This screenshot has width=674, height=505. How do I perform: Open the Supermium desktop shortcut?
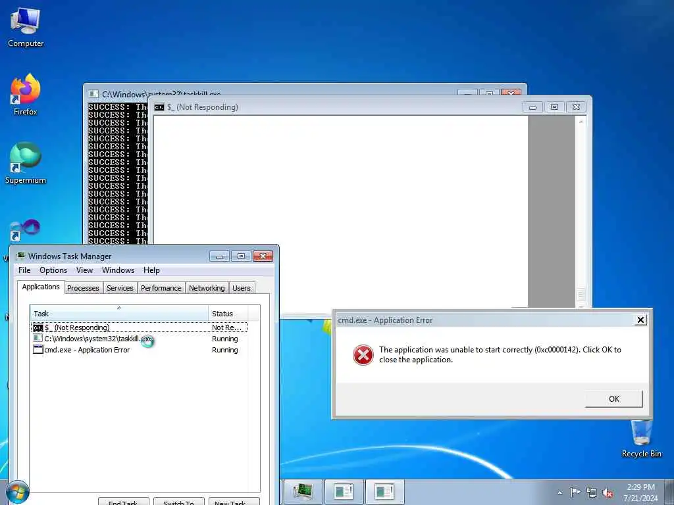click(26, 163)
